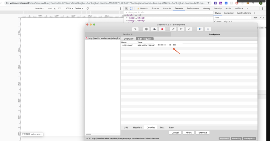Click the Value column header
This screenshot has width=270, height=141.
click(140, 42)
